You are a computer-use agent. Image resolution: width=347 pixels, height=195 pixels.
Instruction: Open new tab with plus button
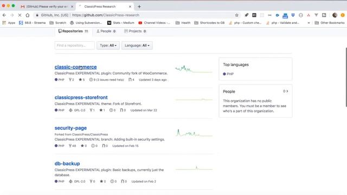(139, 6)
